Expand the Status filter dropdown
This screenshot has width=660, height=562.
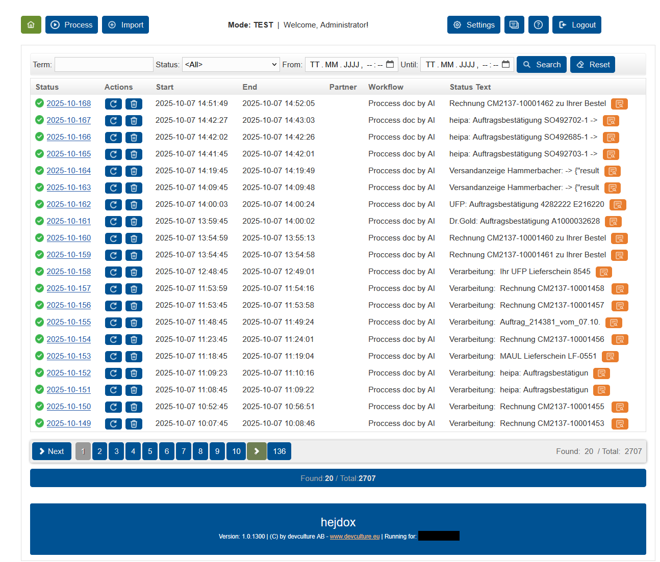pyautogui.click(x=231, y=65)
